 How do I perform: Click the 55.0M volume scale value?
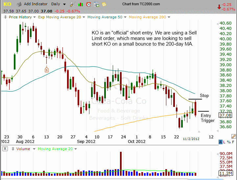click(x=226, y=162)
